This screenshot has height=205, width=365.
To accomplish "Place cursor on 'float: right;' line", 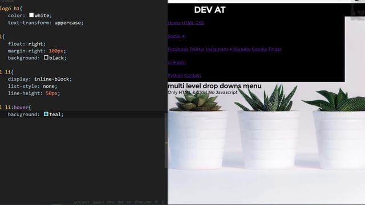I will click(27, 44).
